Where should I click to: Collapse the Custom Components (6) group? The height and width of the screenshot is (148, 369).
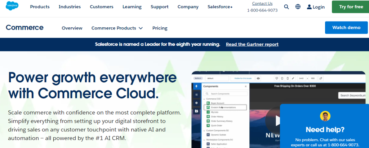click(x=204, y=130)
